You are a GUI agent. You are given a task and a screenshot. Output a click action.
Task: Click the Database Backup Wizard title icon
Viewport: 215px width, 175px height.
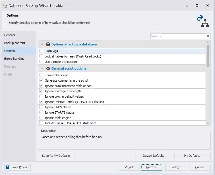click(x=5, y=6)
